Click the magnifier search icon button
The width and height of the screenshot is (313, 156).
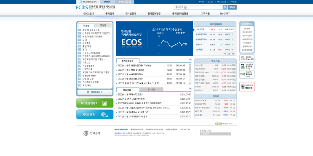[225, 8]
